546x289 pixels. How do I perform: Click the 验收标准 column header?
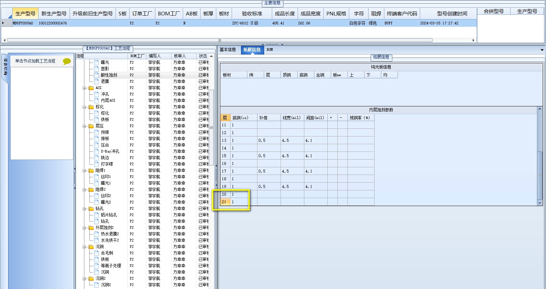(x=252, y=14)
